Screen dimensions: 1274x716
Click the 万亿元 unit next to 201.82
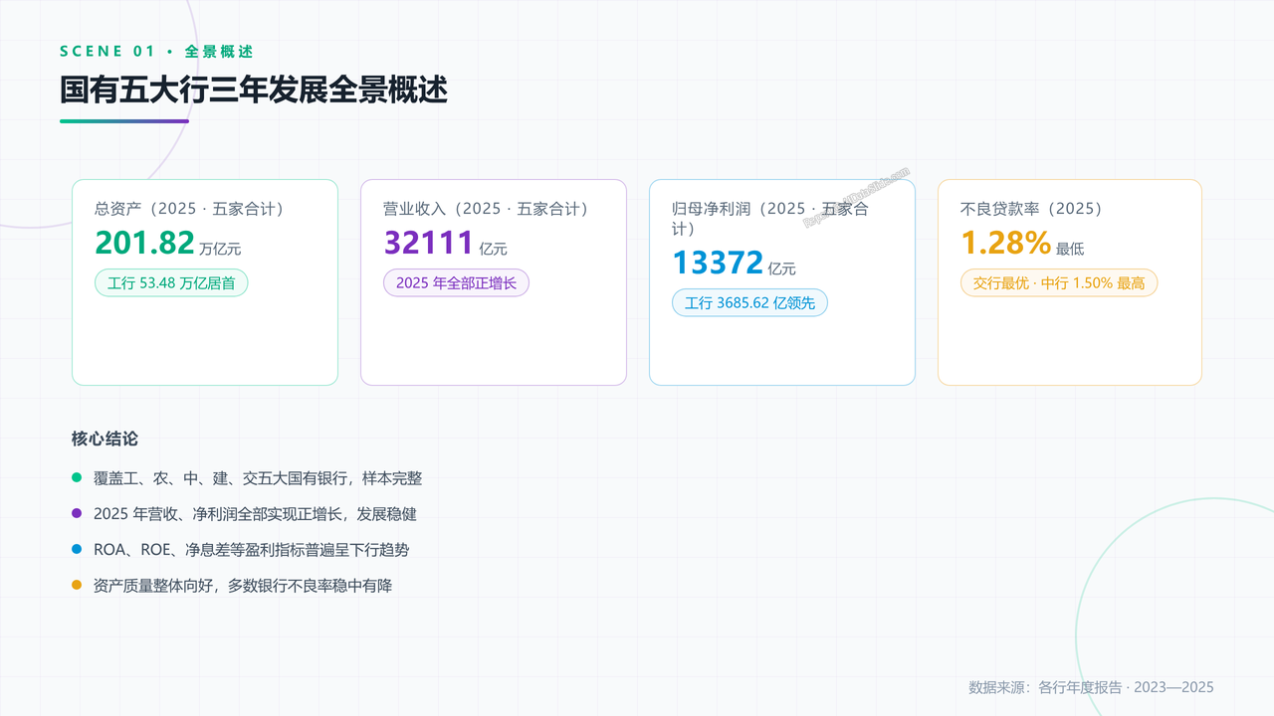tap(220, 249)
